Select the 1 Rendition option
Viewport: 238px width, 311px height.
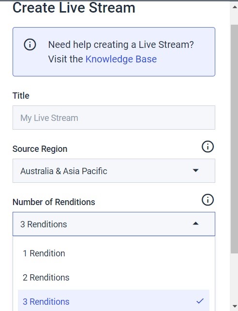tap(114, 253)
